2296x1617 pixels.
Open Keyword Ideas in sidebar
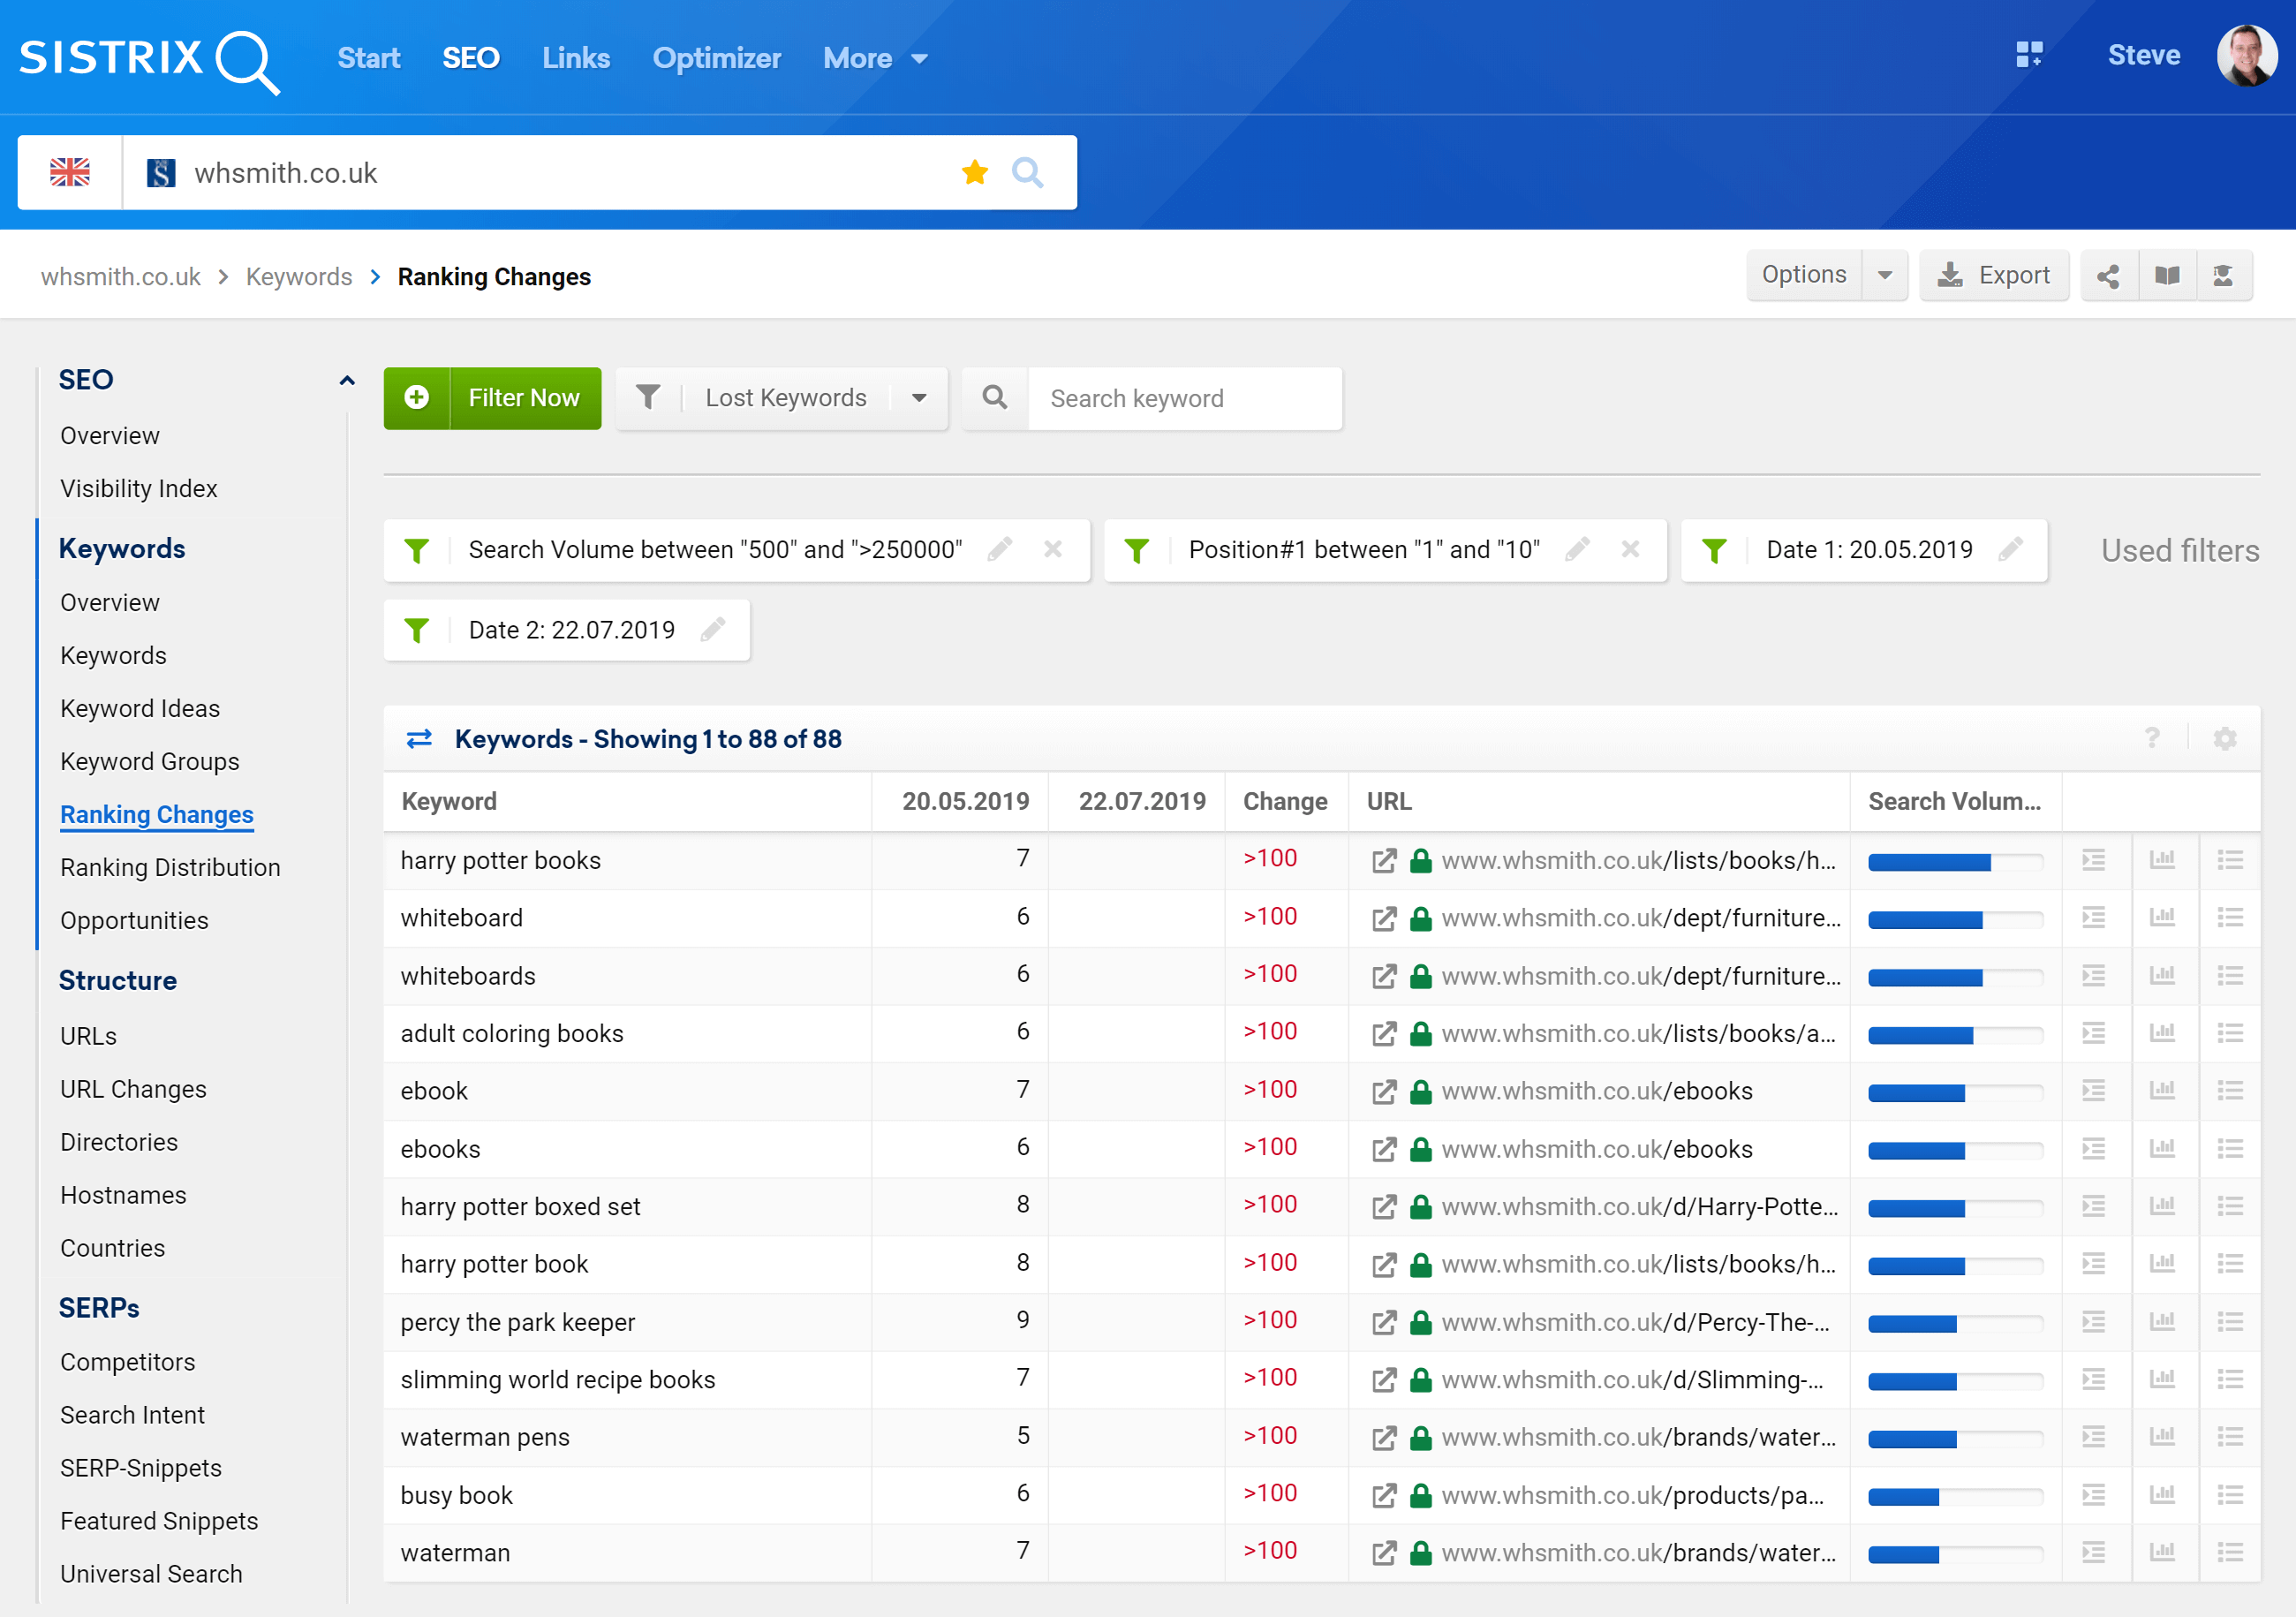pos(140,708)
